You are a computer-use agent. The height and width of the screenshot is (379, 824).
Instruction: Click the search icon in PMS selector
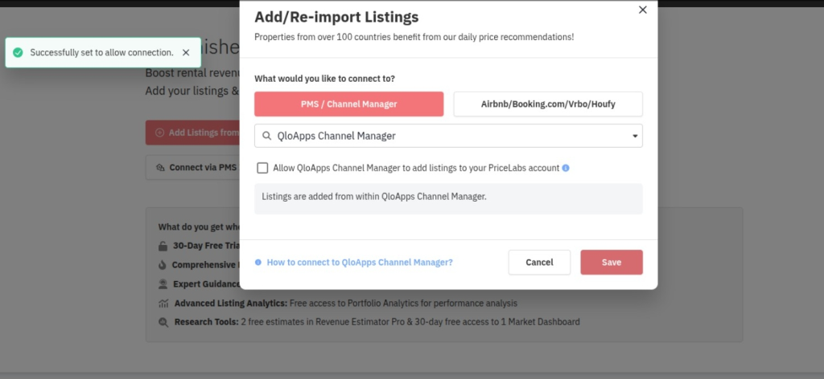point(267,136)
